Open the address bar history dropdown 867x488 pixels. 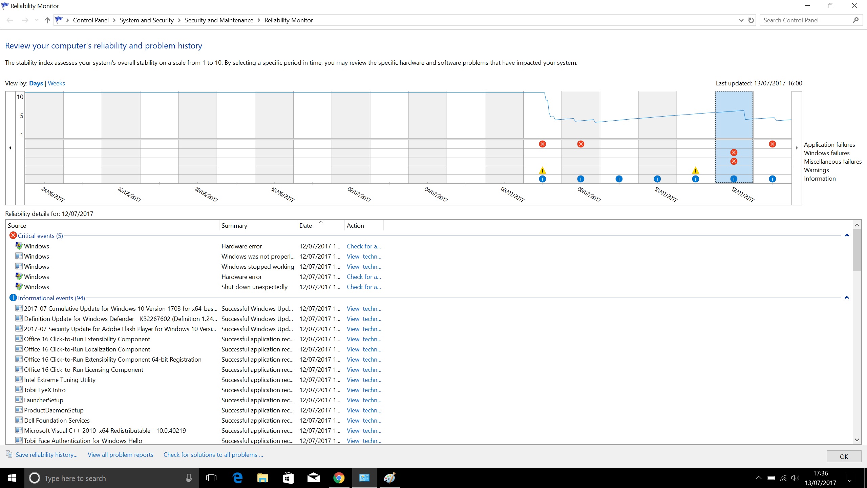[741, 20]
